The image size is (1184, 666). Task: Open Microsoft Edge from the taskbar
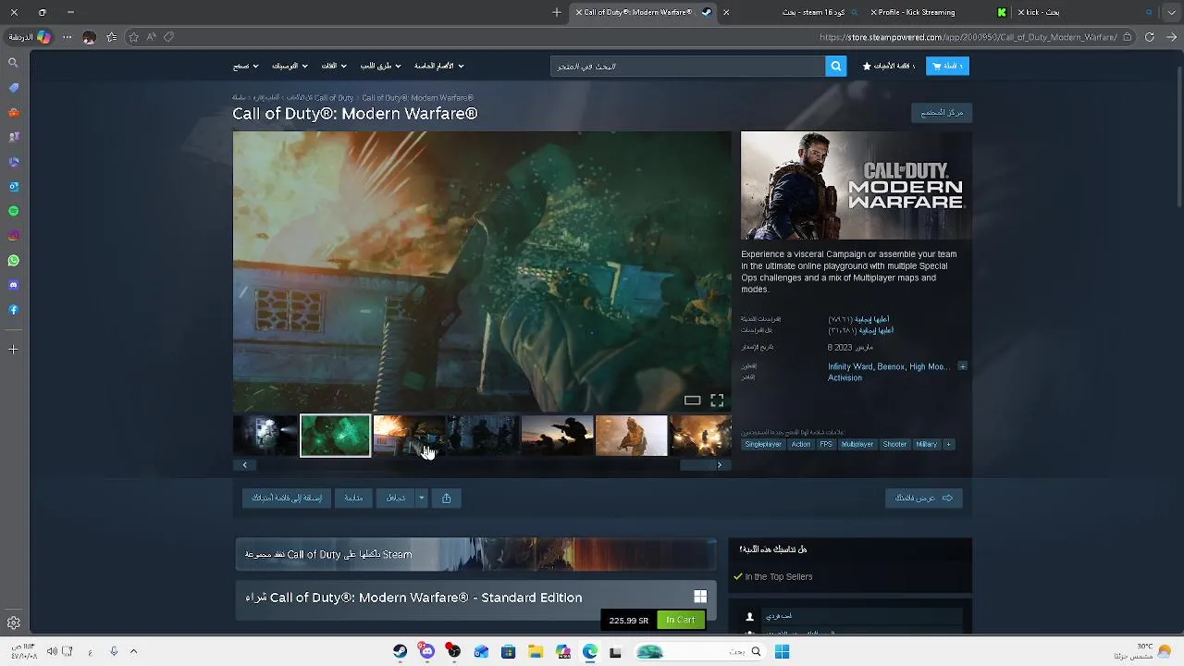pyautogui.click(x=589, y=651)
